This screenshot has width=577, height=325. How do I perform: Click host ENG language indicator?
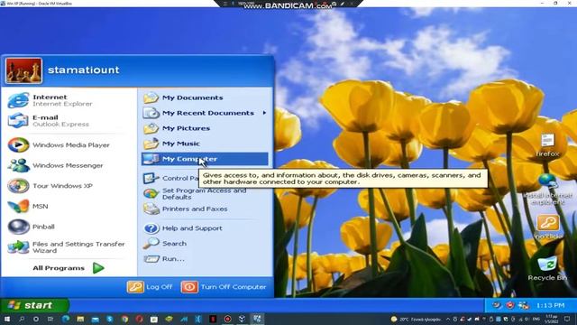(x=536, y=319)
